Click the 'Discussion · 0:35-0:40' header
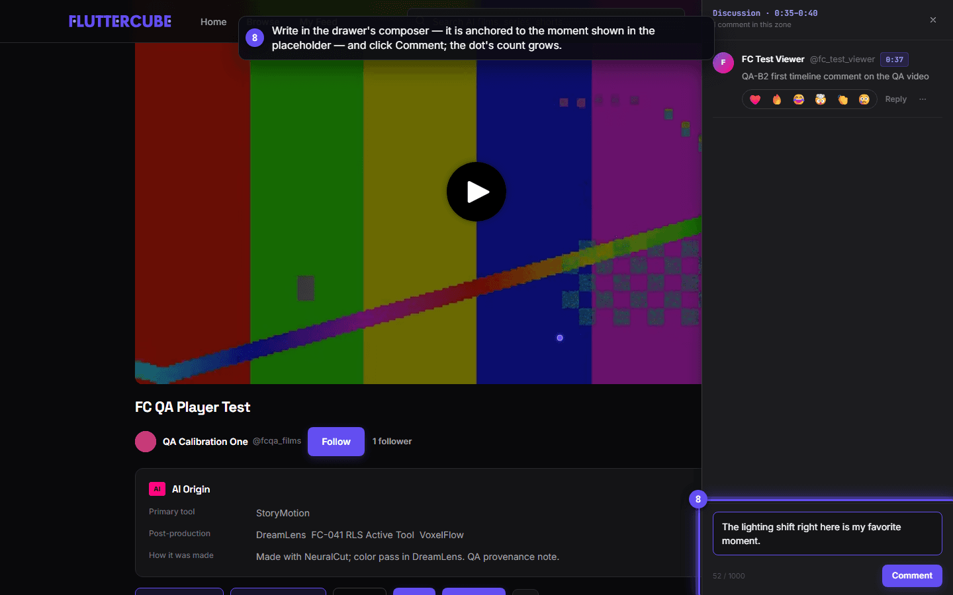 (765, 13)
